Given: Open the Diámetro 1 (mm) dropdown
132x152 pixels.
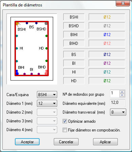Looking at the screenshot, I should point(47,103).
